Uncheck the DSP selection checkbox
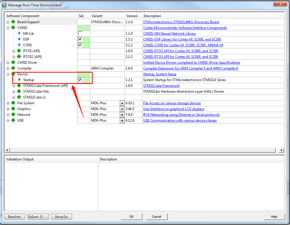The width and height of the screenshot is (290, 225). point(80,39)
